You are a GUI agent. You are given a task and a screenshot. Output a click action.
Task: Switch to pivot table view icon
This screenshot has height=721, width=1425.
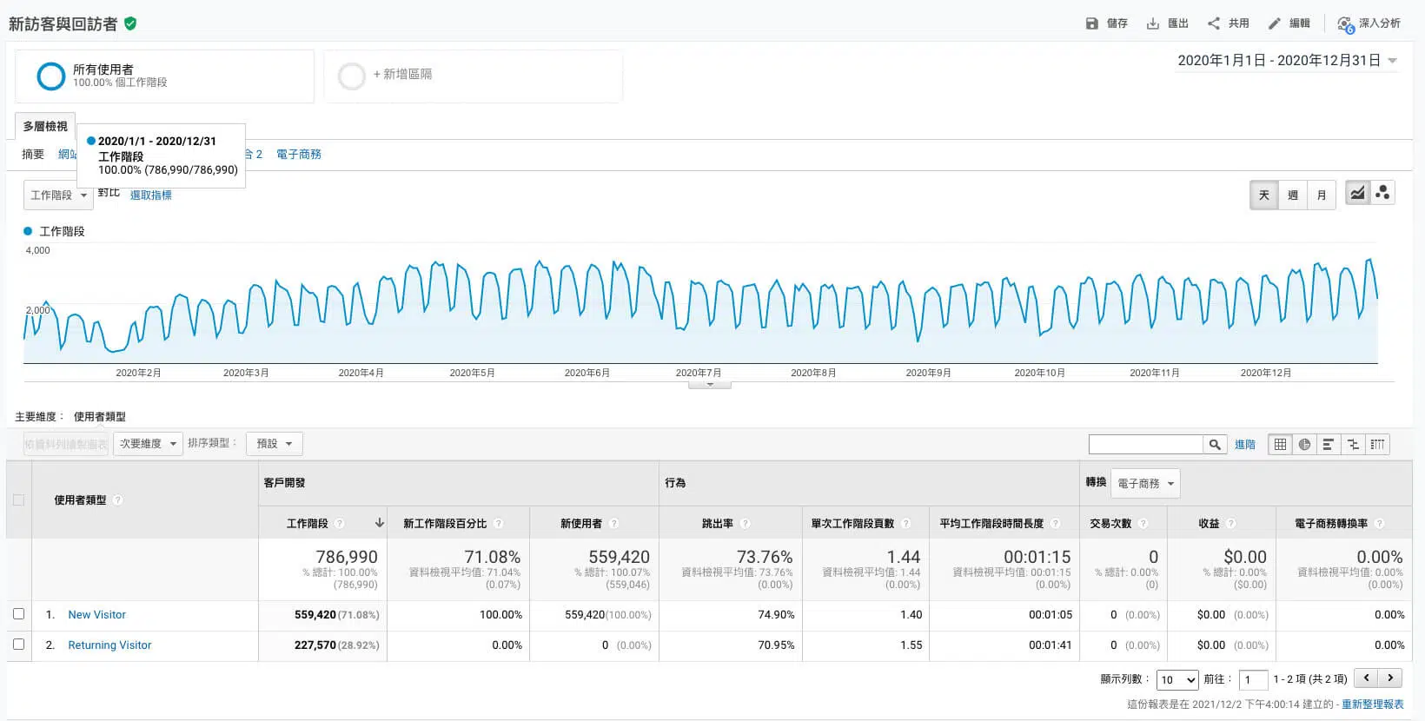pos(1377,445)
